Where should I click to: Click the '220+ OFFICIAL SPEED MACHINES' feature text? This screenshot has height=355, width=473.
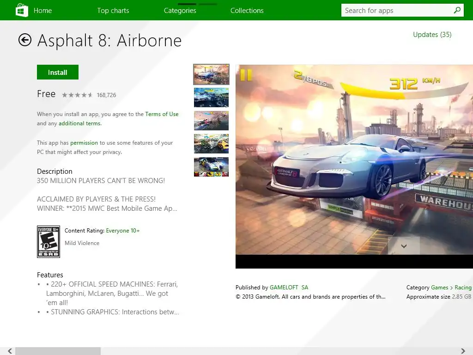[x=112, y=294]
